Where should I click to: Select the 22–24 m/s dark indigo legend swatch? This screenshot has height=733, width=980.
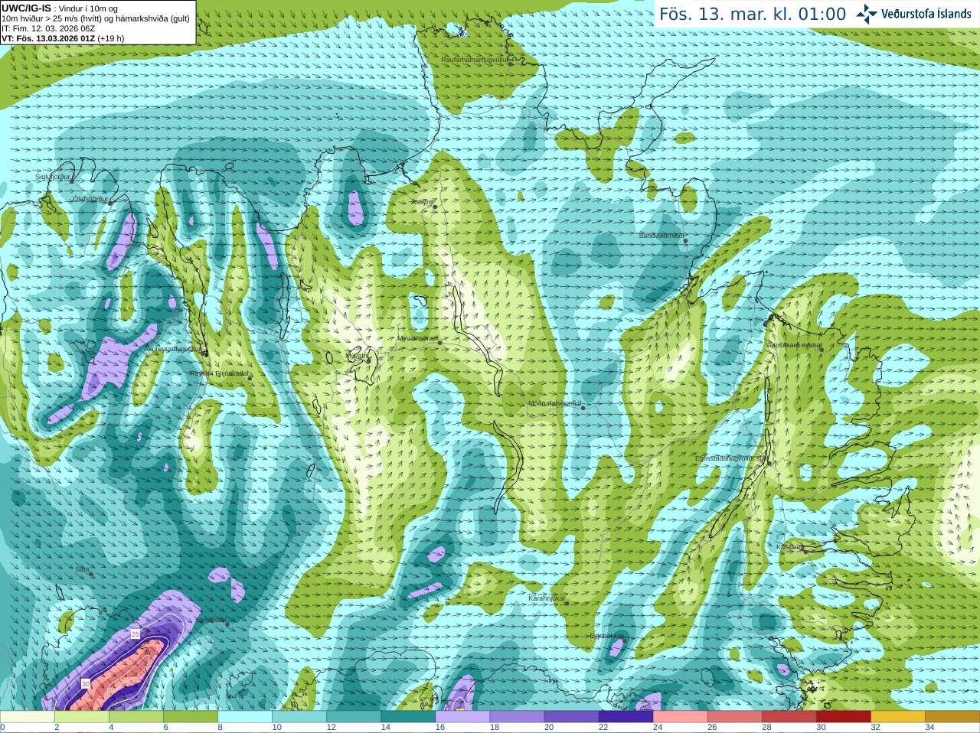626,717
